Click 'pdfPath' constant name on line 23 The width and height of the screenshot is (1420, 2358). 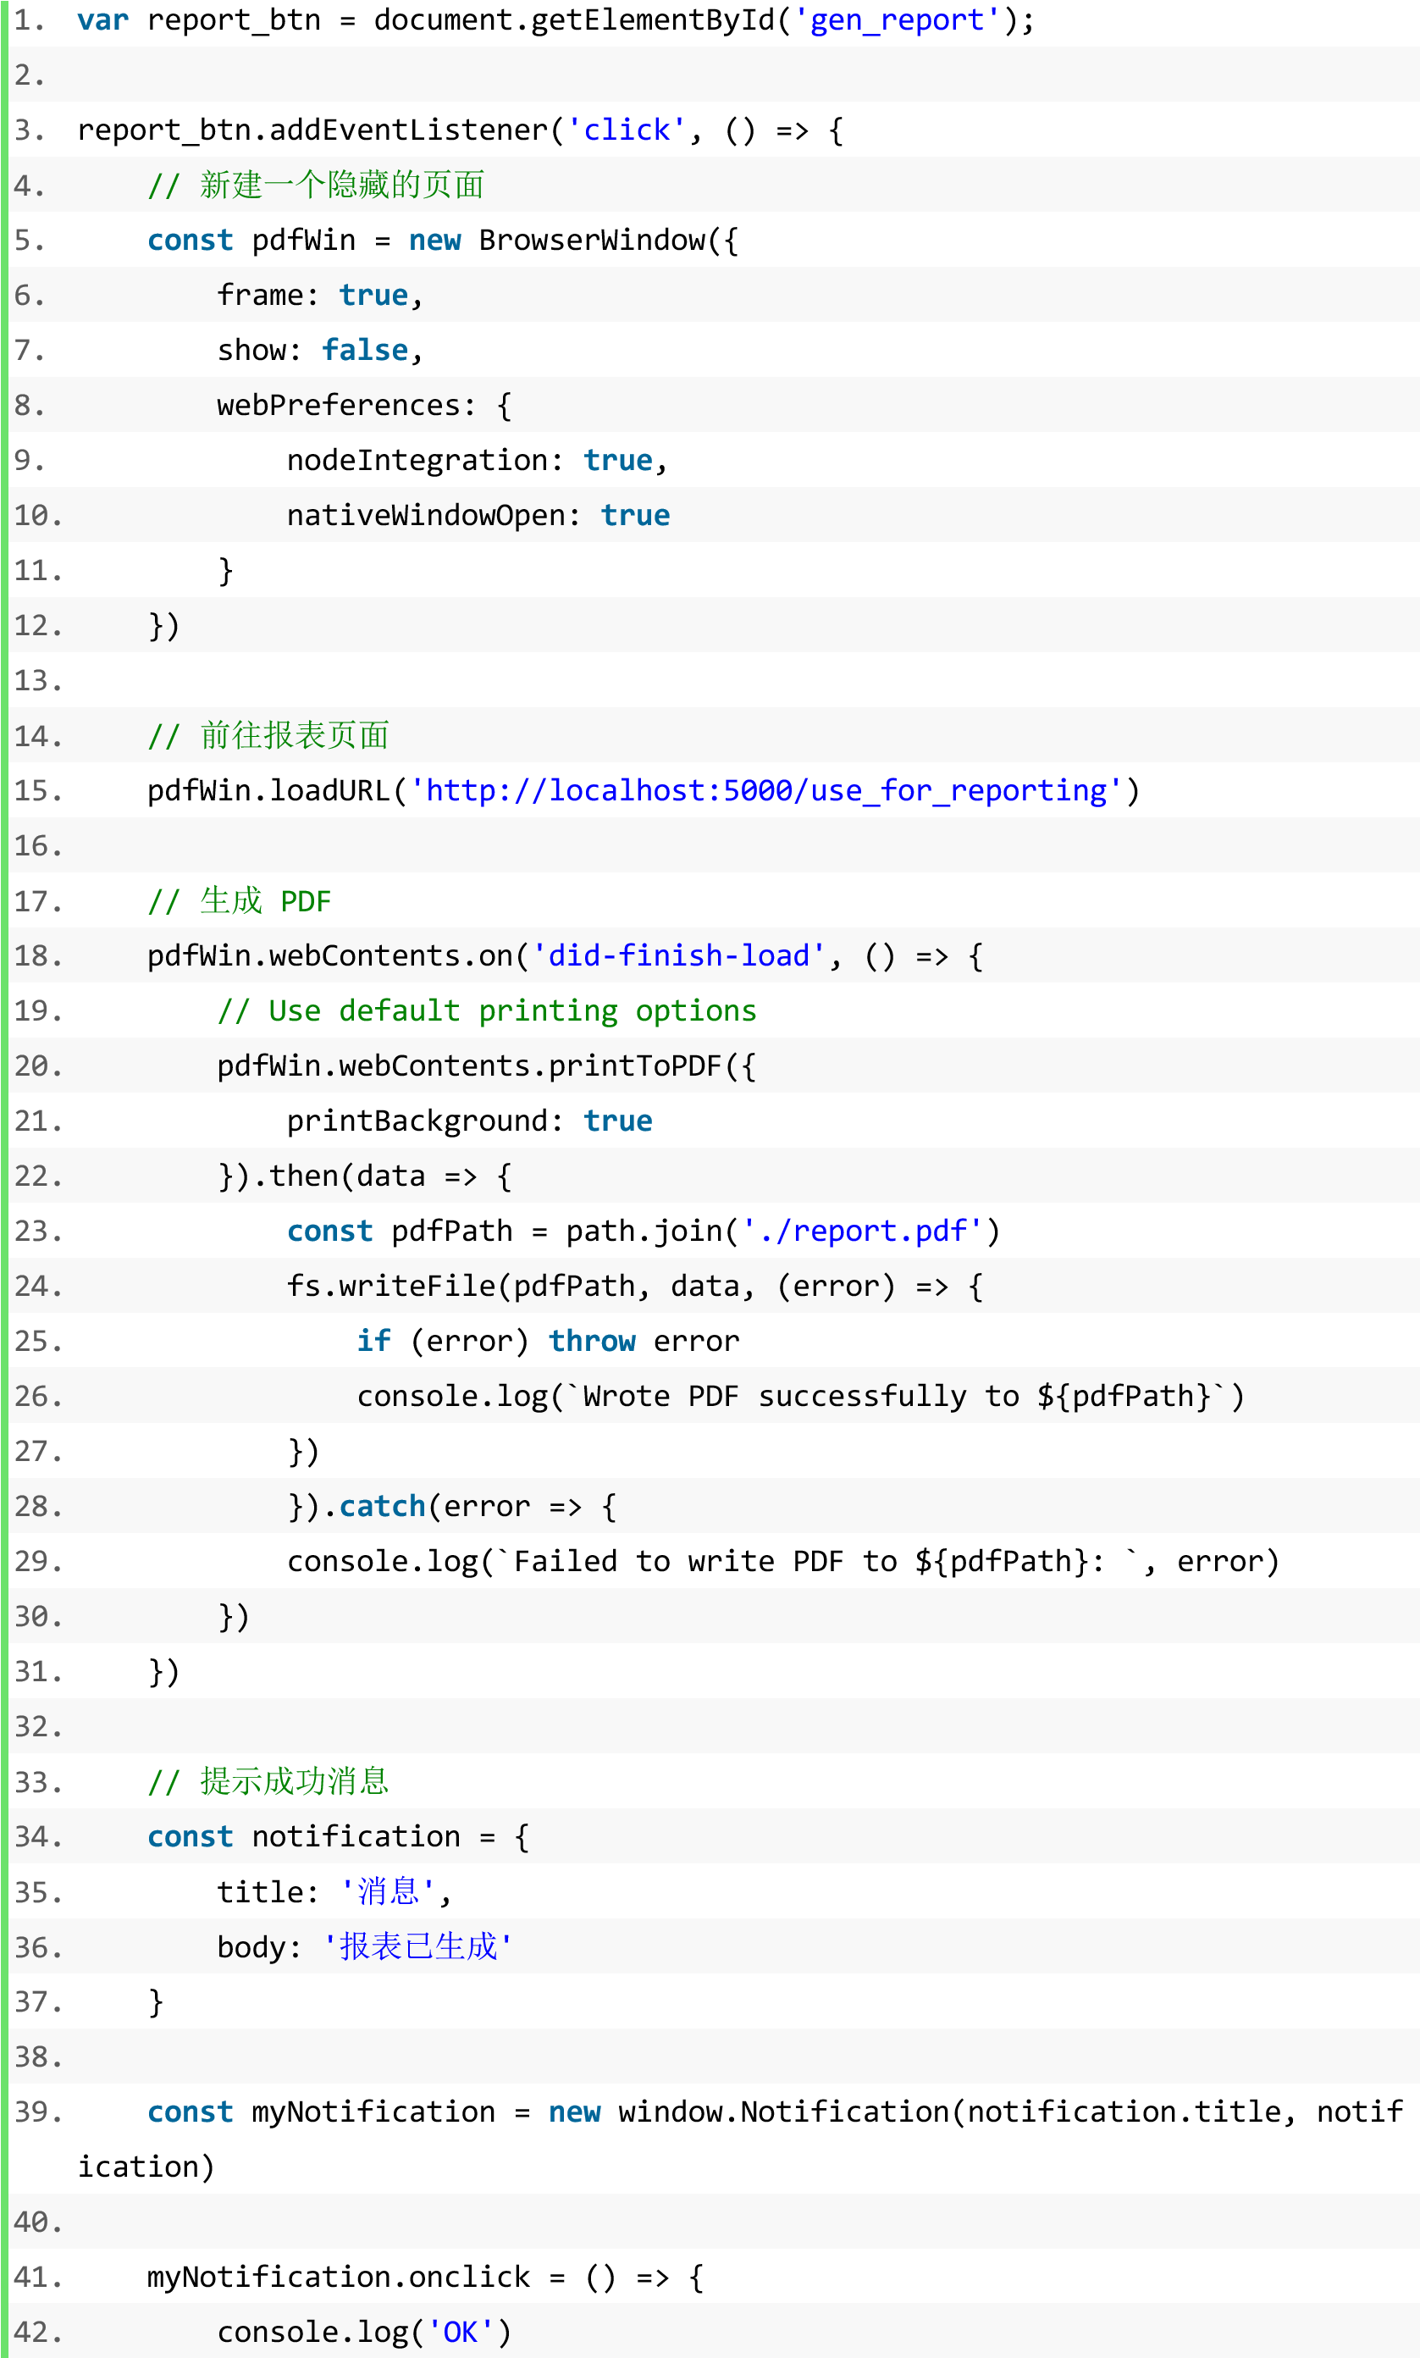(451, 1232)
